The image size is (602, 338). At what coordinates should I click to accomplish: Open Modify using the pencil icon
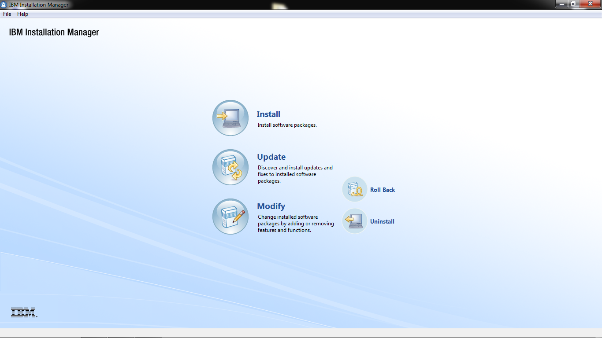coord(230,217)
